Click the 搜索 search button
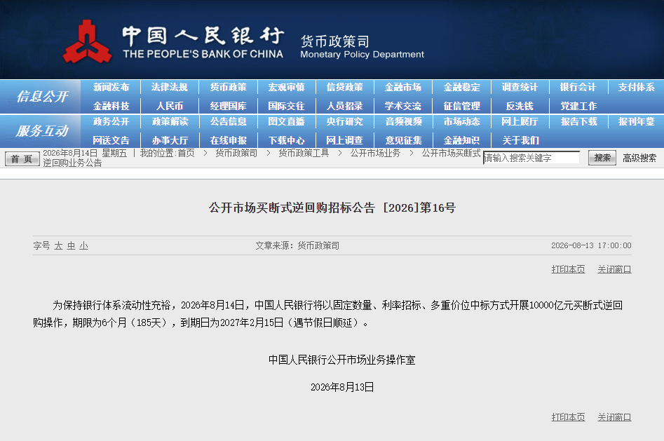Viewport: 664px width, 441px height. (602, 158)
